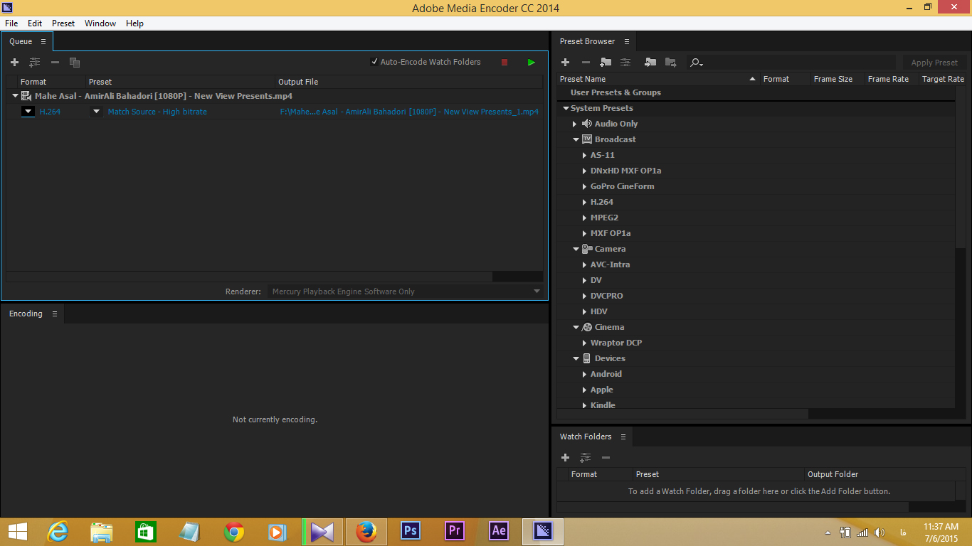The height and width of the screenshot is (546, 972).
Task: Start queue with green play button
Action: click(531, 63)
